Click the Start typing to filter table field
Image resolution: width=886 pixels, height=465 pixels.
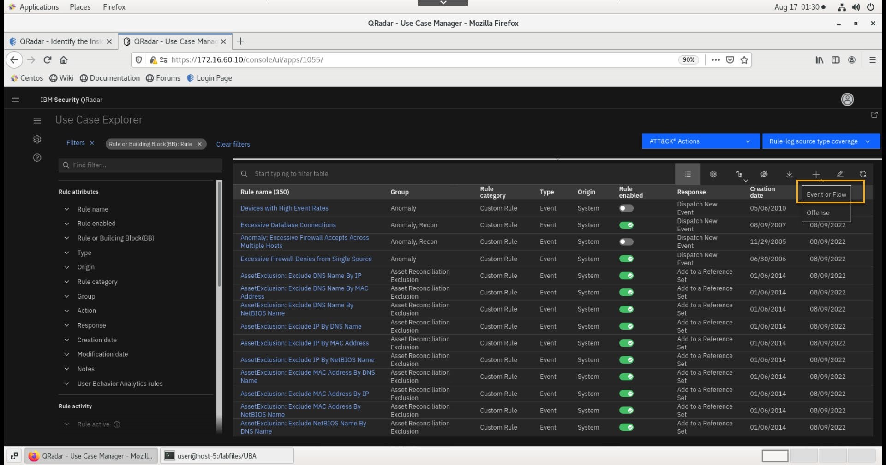pyautogui.click(x=455, y=174)
